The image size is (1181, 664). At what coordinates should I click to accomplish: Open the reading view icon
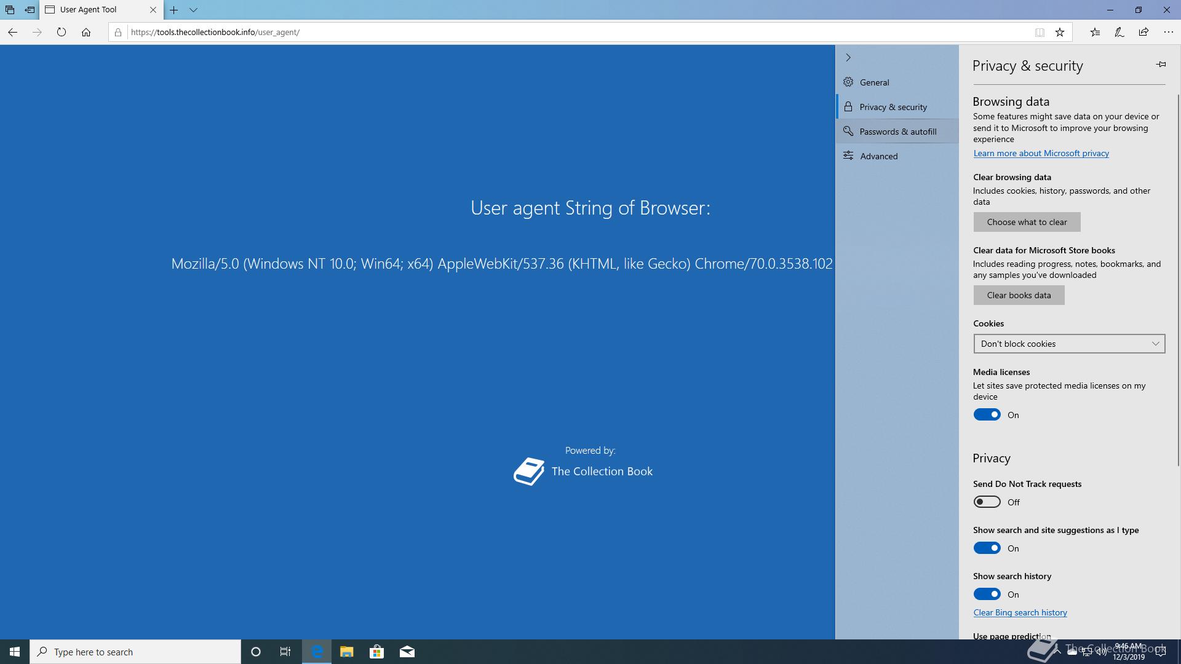(1040, 32)
